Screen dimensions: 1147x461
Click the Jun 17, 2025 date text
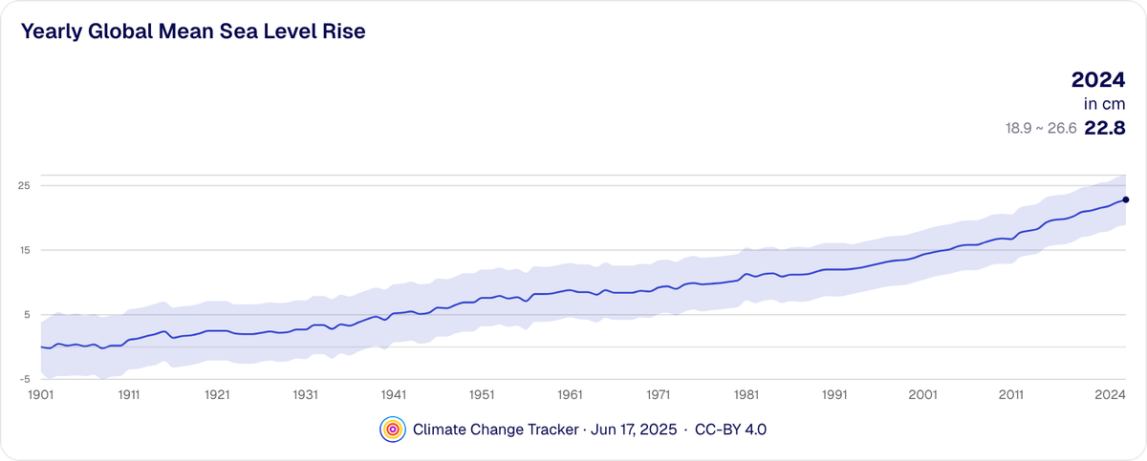click(634, 430)
